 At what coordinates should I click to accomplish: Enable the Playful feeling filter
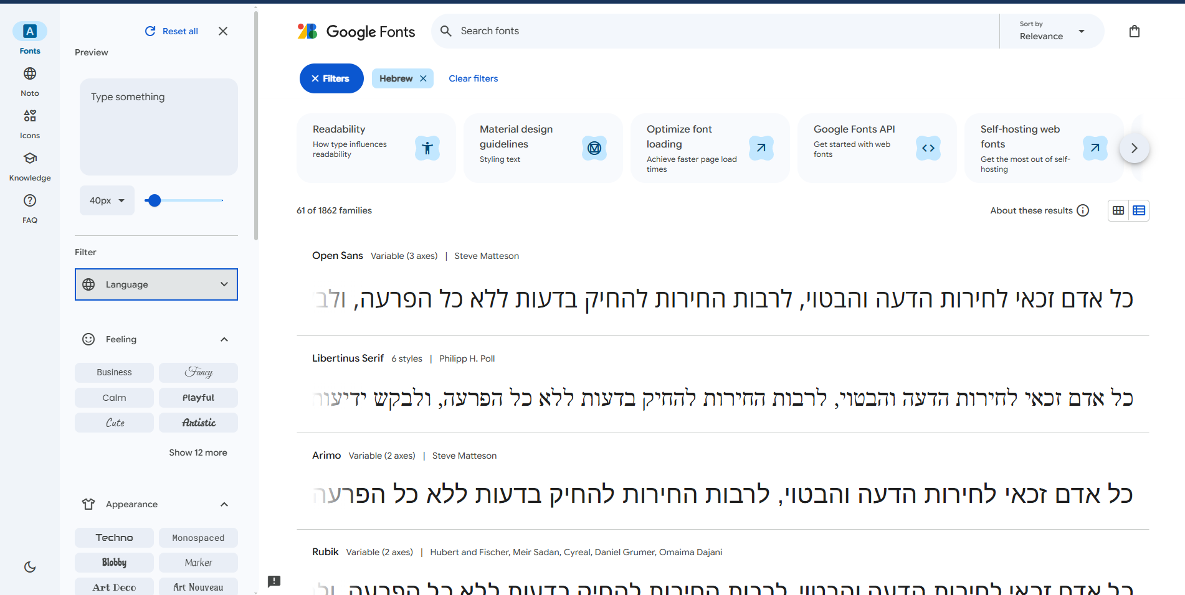coord(198,397)
